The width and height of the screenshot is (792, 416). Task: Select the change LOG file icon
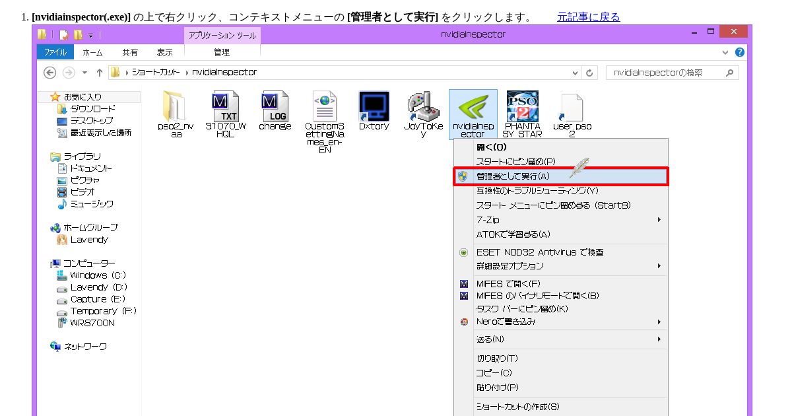[275, 106]
